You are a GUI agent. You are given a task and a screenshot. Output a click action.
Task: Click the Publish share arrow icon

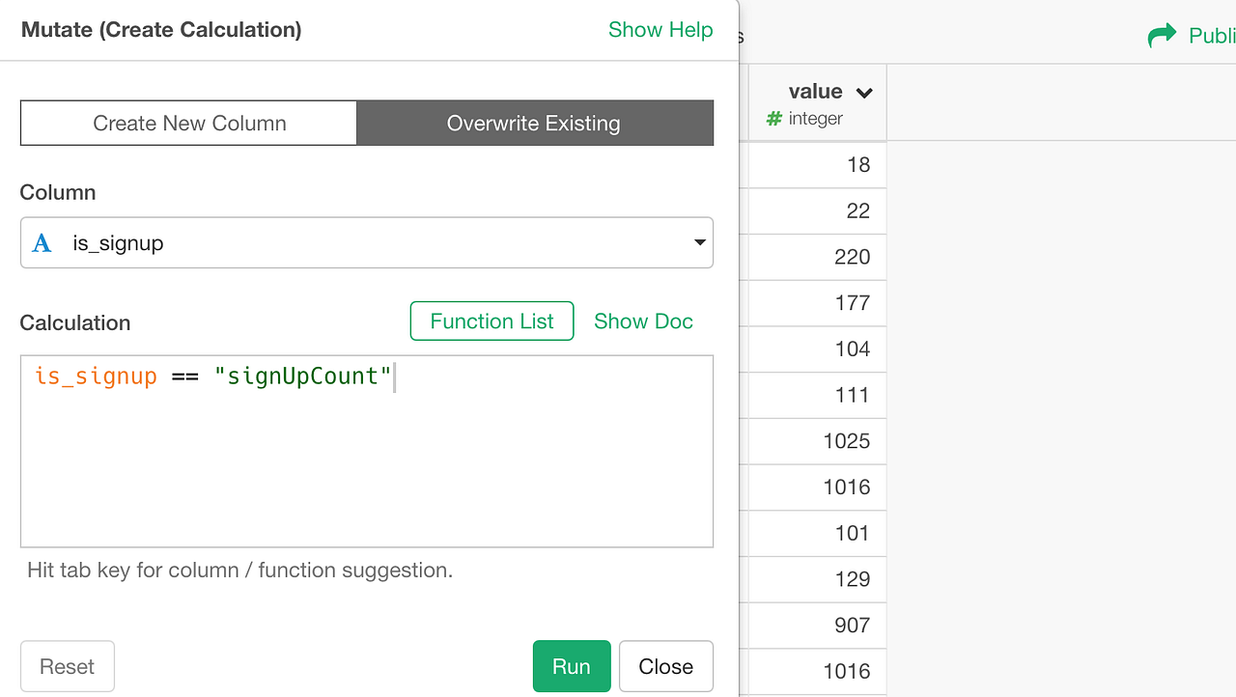click(1164, 35)
